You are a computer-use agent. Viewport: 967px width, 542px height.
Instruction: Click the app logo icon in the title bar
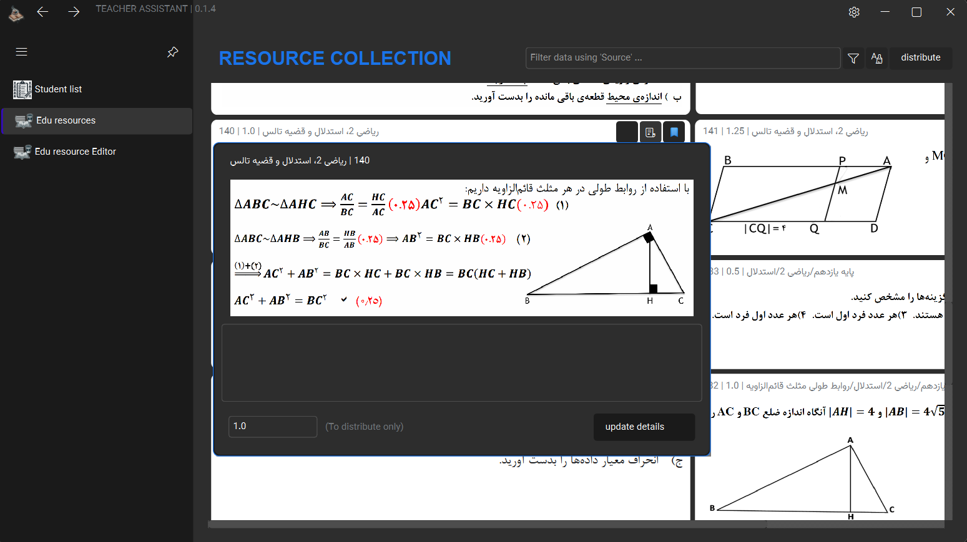(x=16, y=13)
